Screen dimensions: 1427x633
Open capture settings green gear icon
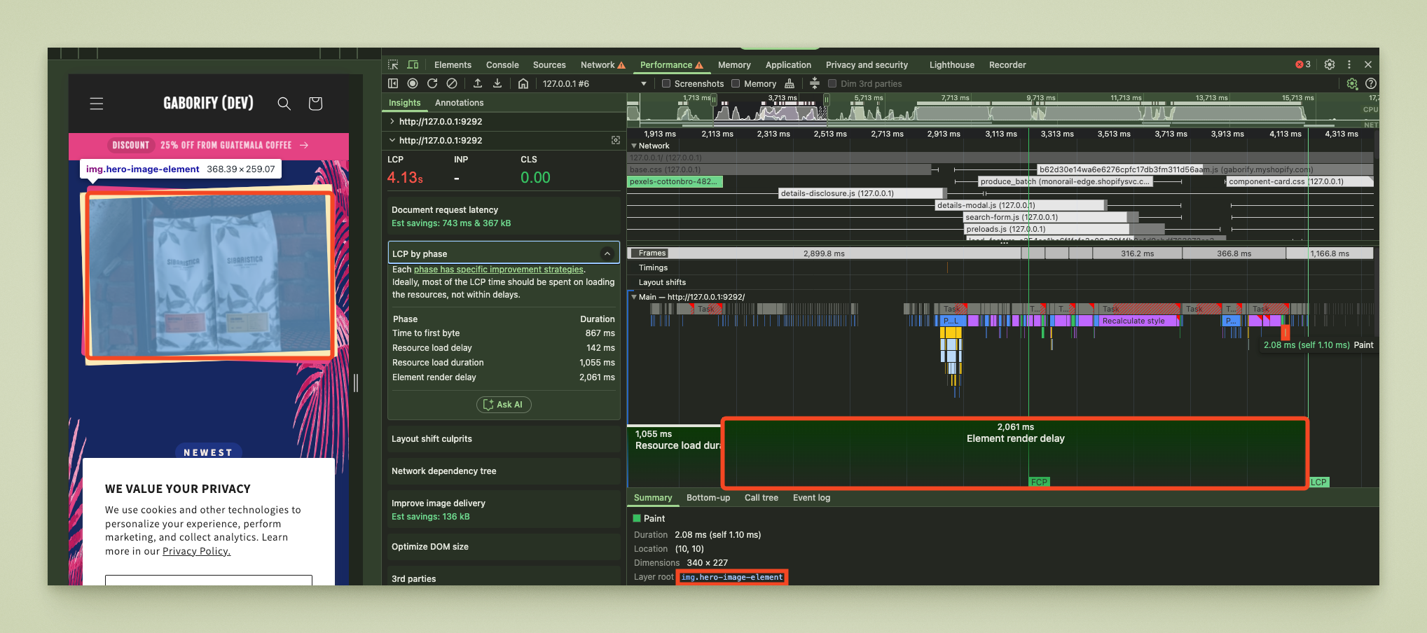point(1351,83)
